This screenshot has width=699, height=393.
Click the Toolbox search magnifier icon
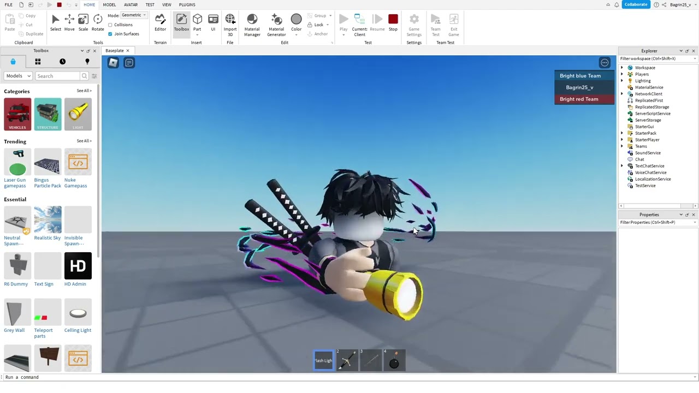[84, 76]
